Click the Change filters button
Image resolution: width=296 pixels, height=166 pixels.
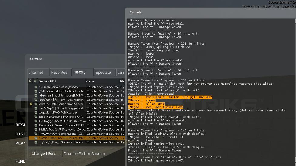tap(46, 153)
